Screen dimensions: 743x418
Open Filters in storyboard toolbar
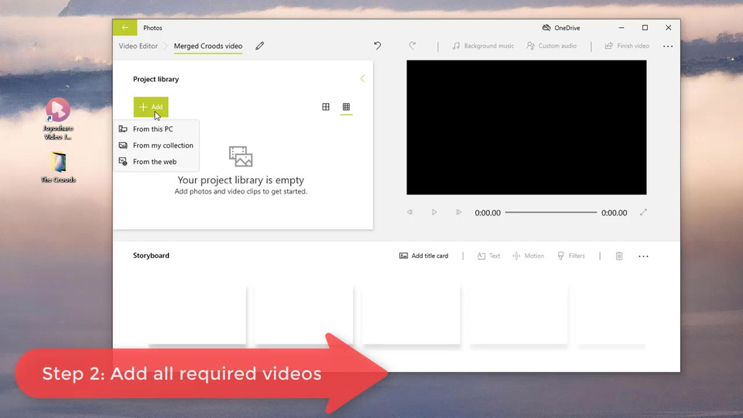tap(571, 256)
